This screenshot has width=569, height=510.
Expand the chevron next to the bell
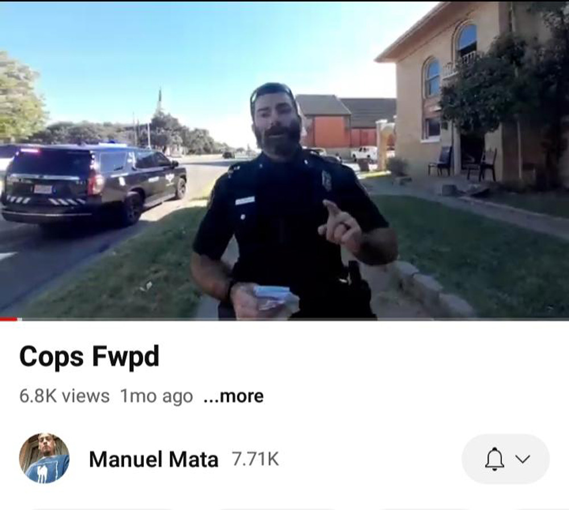click(x=522, y=459)
